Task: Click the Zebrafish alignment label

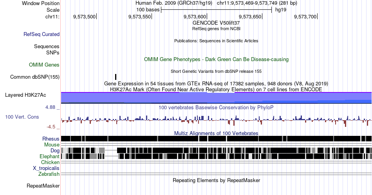Action: pyautogui.click(x=49, y=174)
